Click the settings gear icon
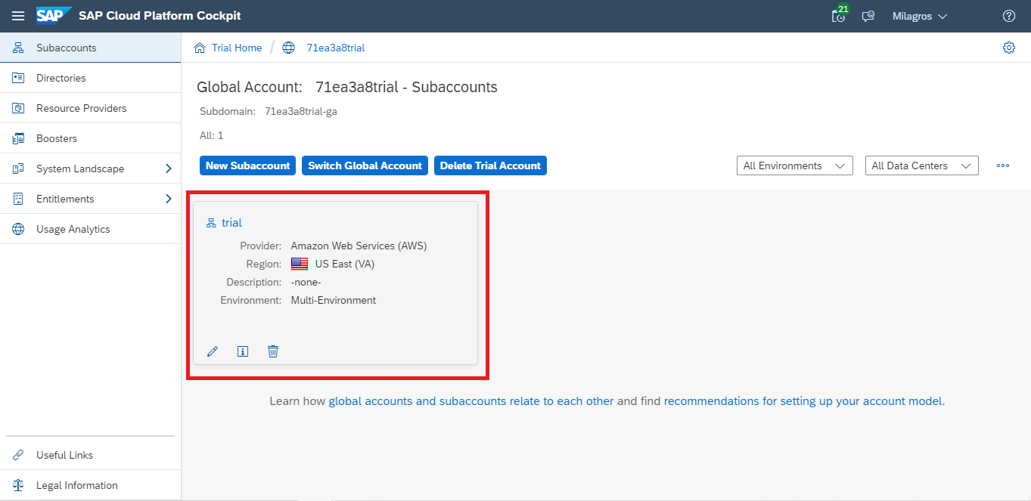This screenshot has width=1031, height=501. click(x=1008, y=48)
